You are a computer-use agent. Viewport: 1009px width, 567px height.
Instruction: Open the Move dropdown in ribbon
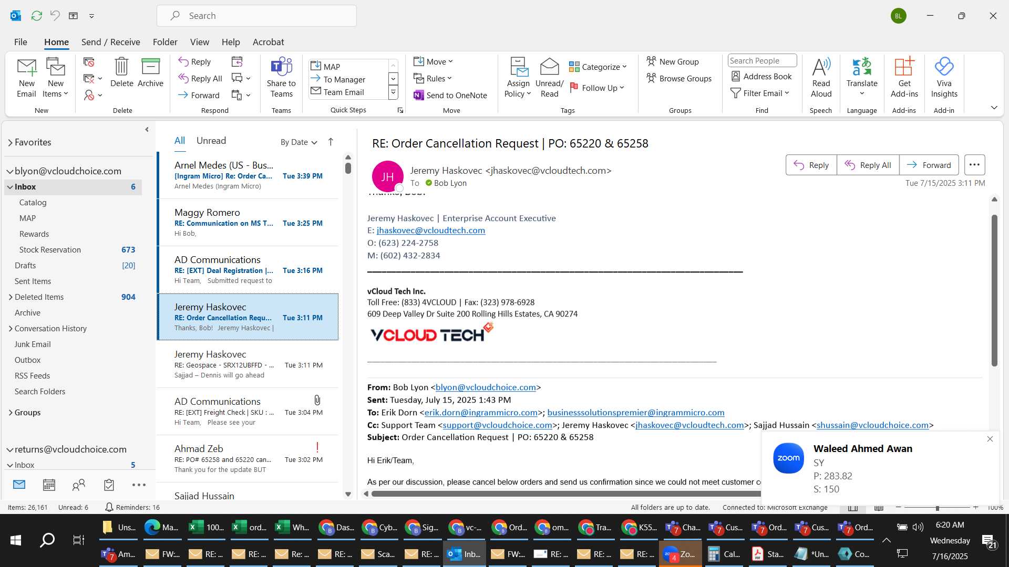[433, 61]
